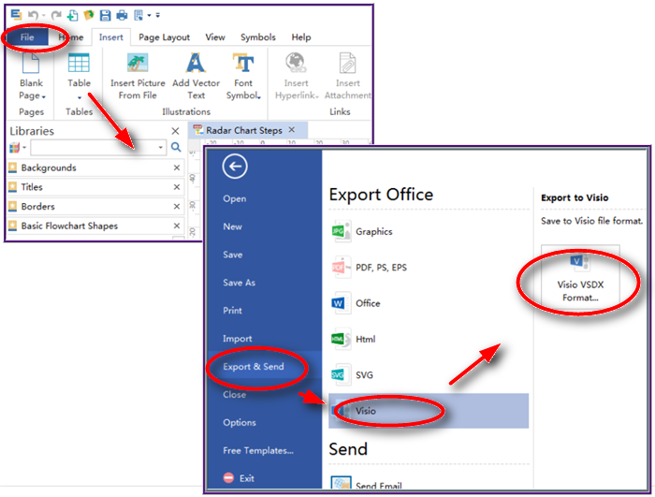The height and width of the screenshot is (497, 655).
Task: Select the Borders library row
Action: tap(95, 207)
